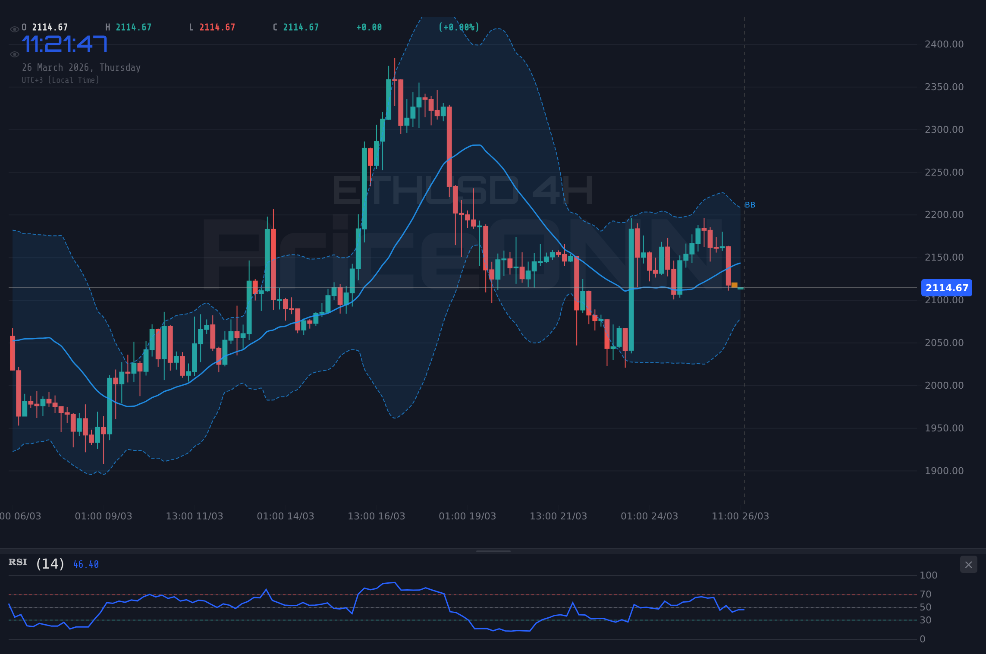The height and width of the screenshot is (654, 986).
Task: Click the H high value 2114.67
Action: 134,27
